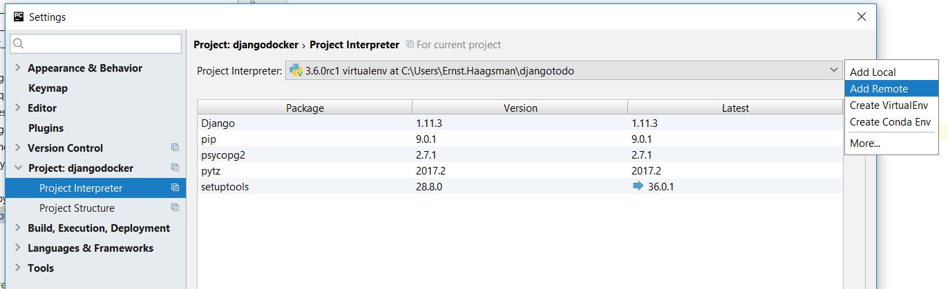Click the settings search field
Image resolution: width=948 pixels, height=289 pixels.
[x=95, y=43]
